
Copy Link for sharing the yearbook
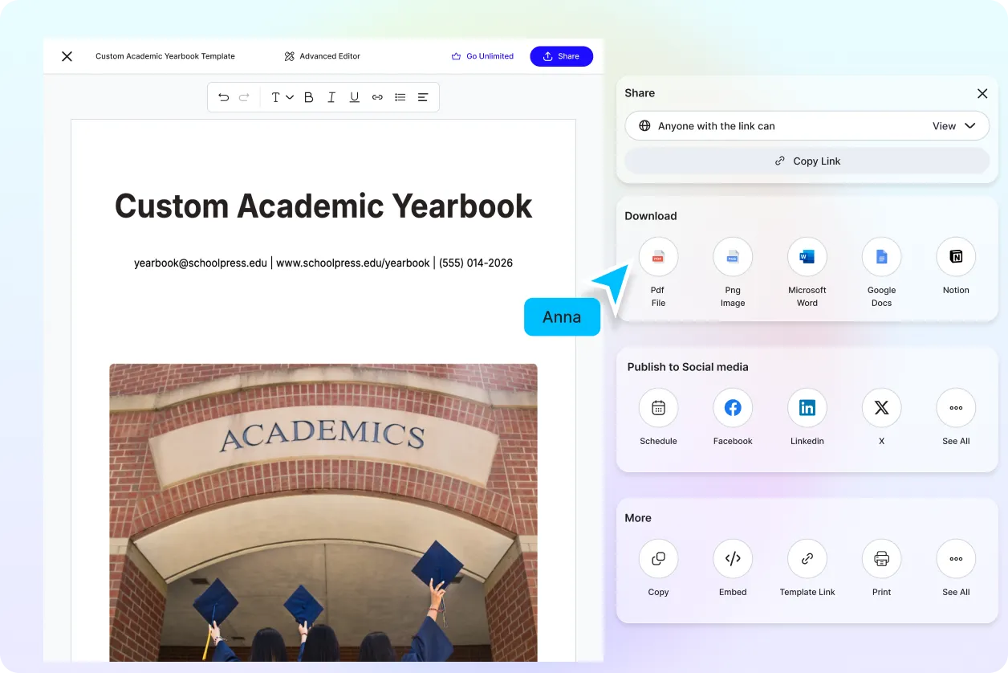click(807, 161)
